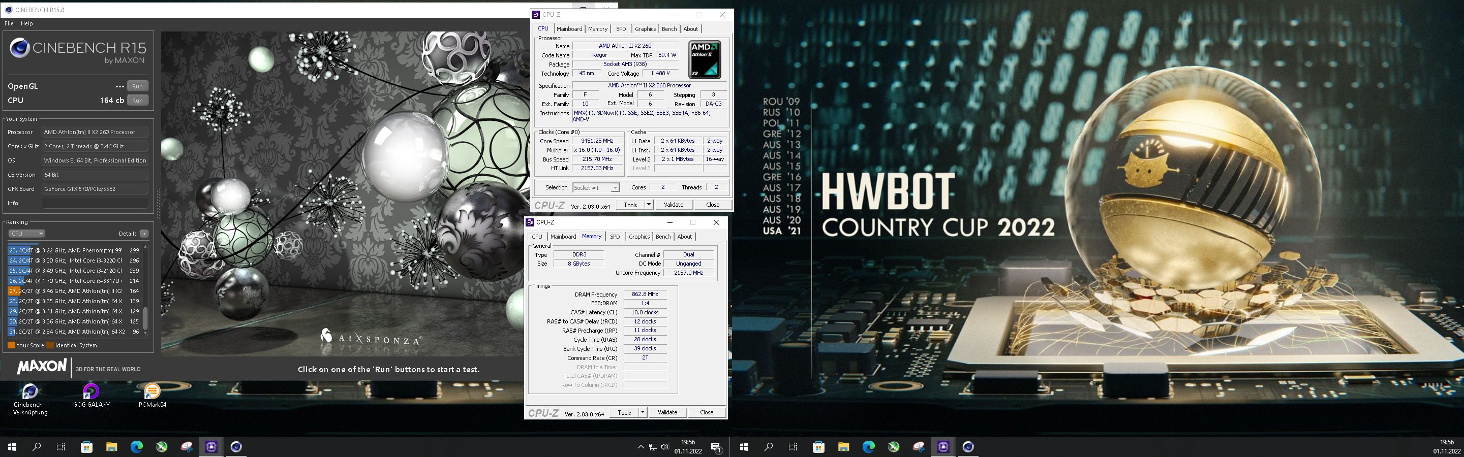
Task: Open the Socket #1 selection dropdown
Action: (x=596, y=188)
